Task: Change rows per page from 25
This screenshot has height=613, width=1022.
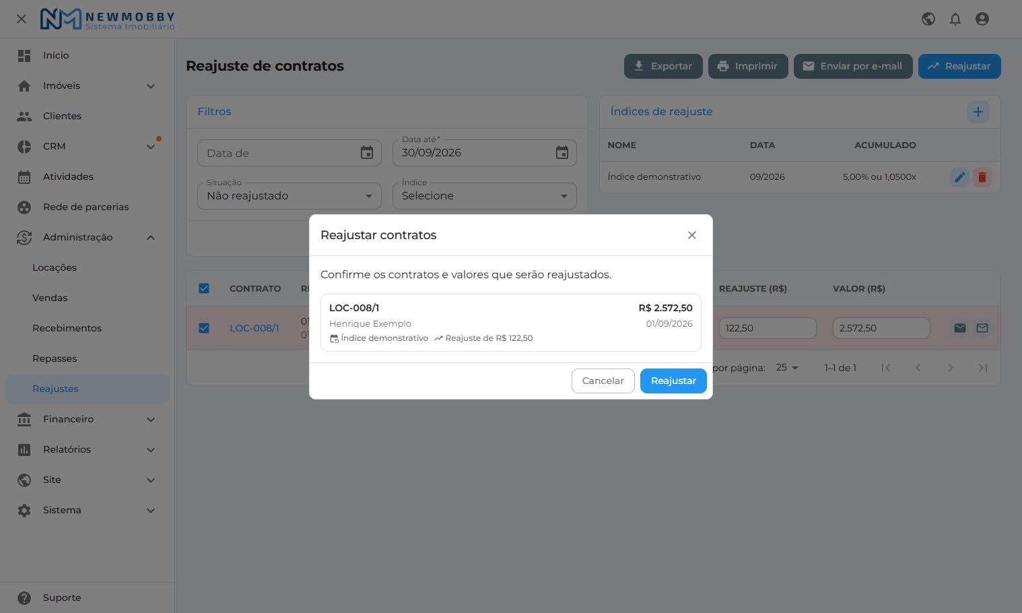Action: click(787, 368)
